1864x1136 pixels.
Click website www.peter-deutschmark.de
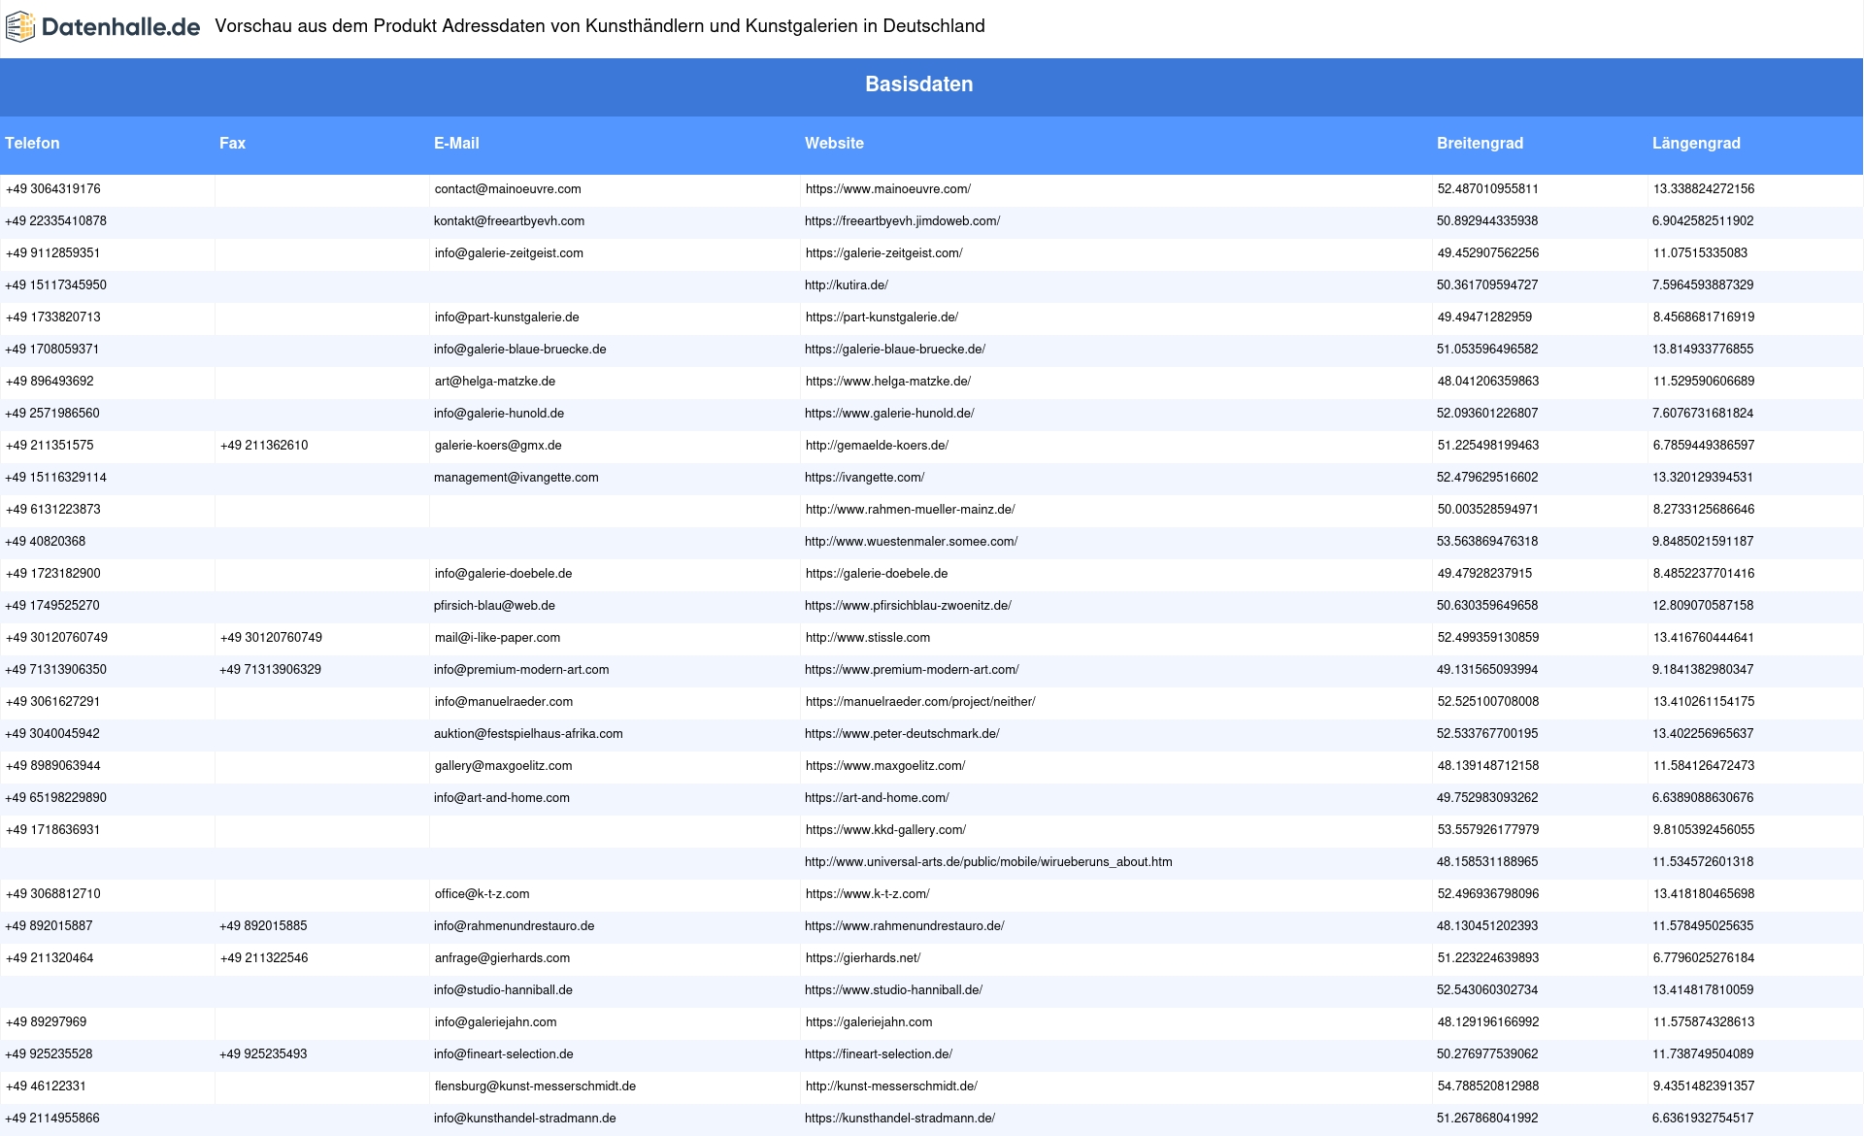(x=902, y=734)
